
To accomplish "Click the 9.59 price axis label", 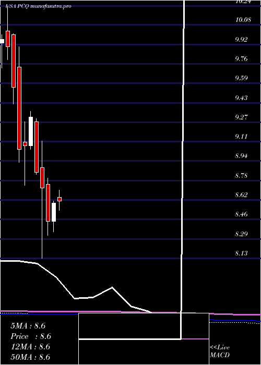I will tap(241, 78).
